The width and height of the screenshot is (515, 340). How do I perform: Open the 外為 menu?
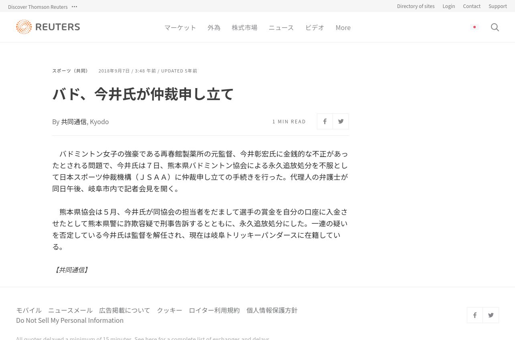[214, 27]
